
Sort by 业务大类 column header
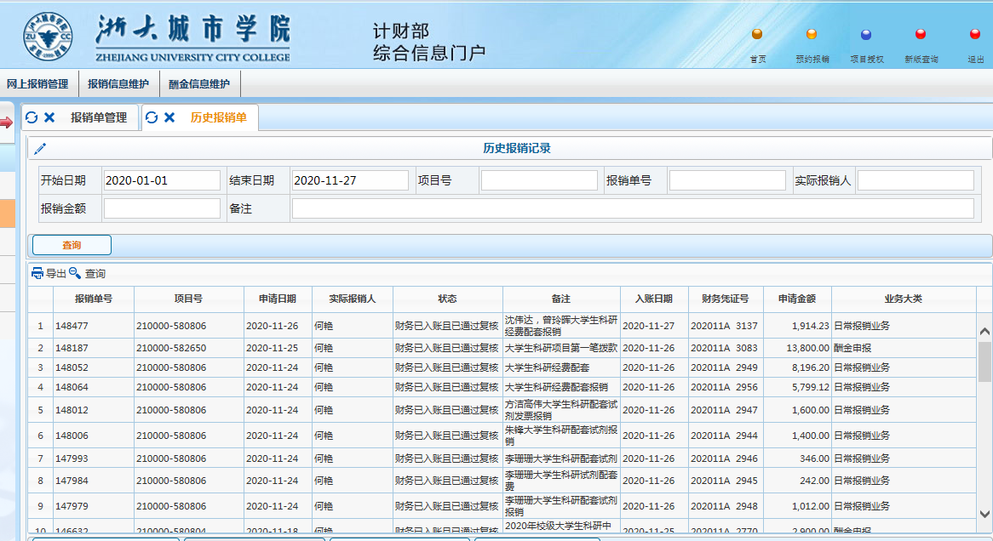(904, 299)
